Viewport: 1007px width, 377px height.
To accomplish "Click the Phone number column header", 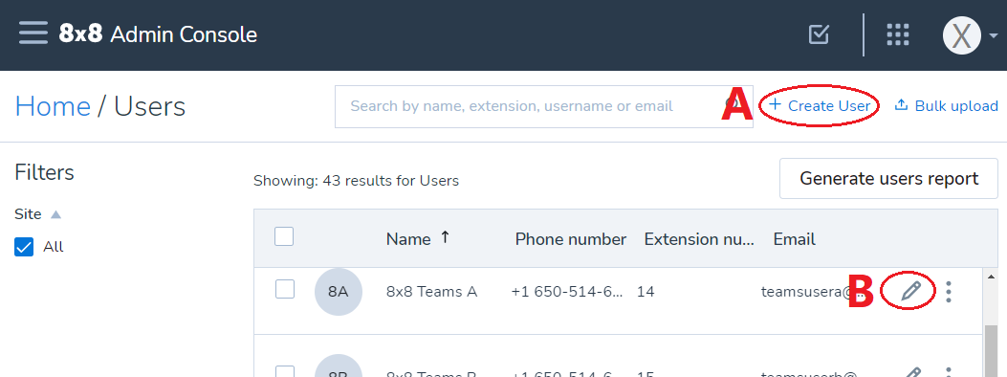I will 570,239.
